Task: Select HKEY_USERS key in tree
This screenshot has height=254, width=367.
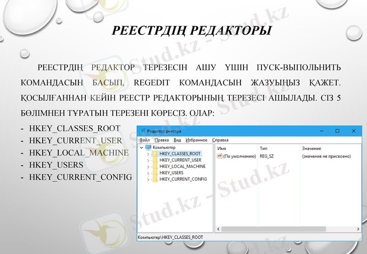Action: point(171,172)
